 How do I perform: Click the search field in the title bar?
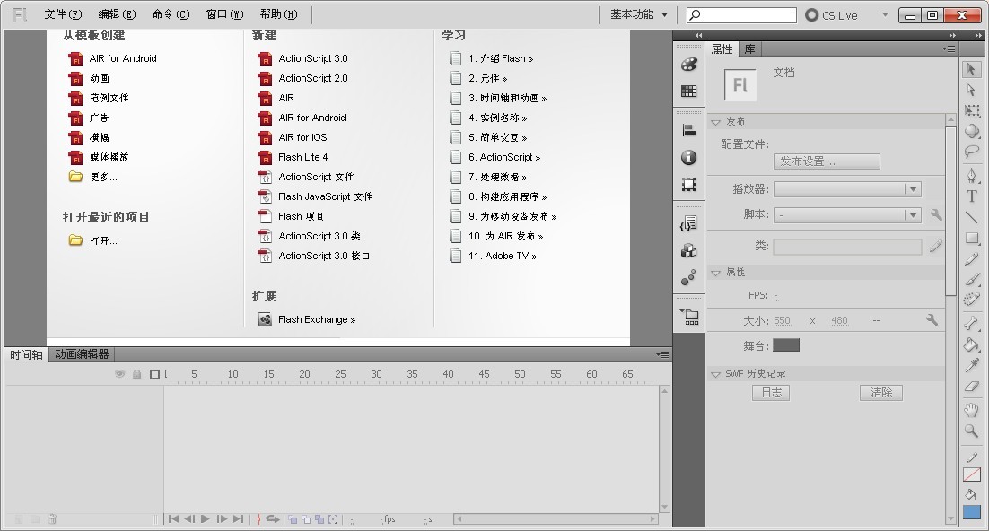(741, 15)
